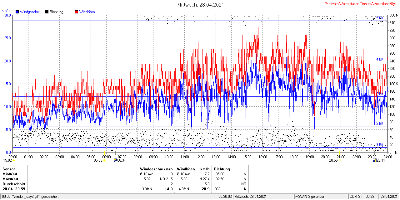Screen dimensions: 400x200
Task: Click the moonset time '06:34'
Action: pyautogui.click(x=122, y=160)
